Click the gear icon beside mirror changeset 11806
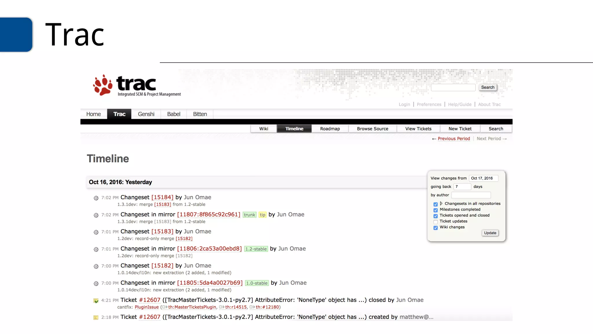 tap(96, 249)
